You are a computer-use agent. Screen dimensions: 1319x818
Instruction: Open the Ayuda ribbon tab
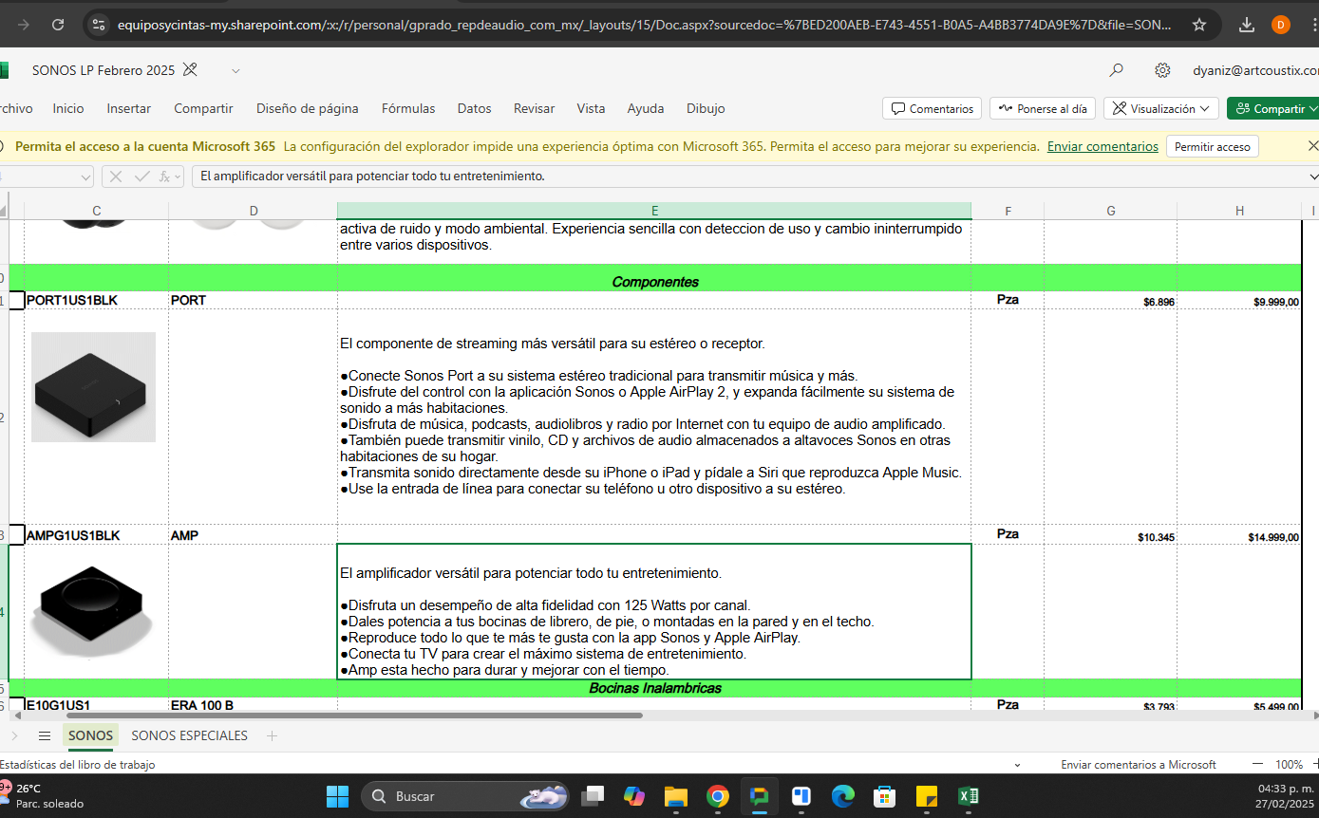click(x=646, y=108)
